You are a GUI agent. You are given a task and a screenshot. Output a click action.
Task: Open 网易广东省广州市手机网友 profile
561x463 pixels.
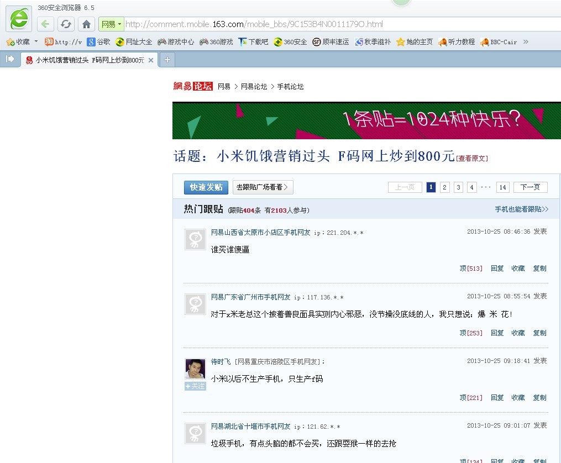click(x=250, y=297)
